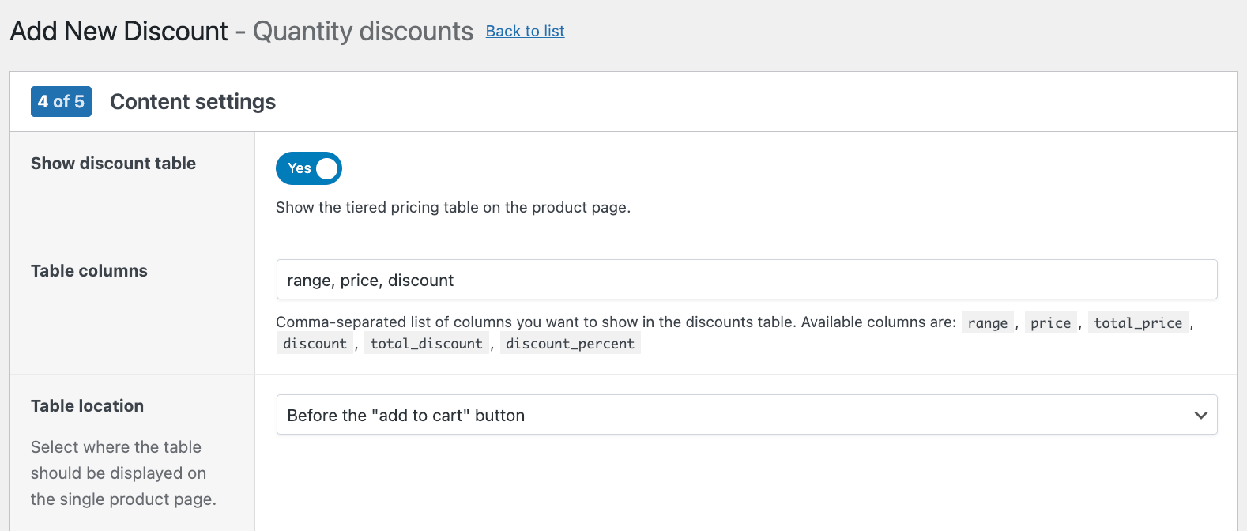Click the Content settings heading

(x=193, y=102)
